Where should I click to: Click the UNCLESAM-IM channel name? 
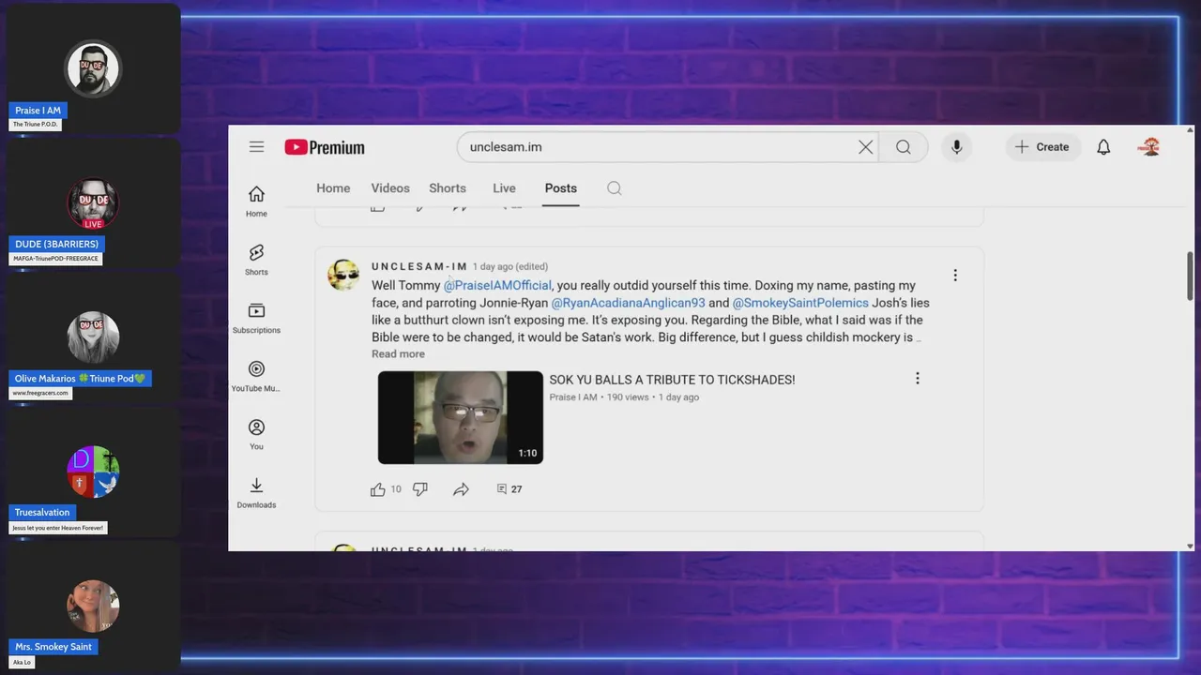coord(419,266)
